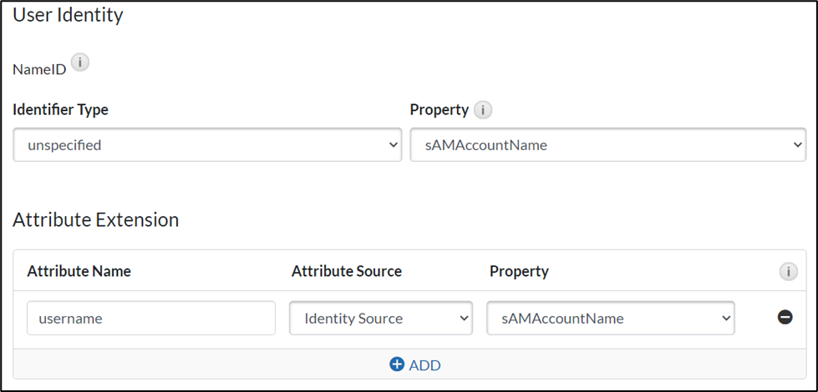Click the Attribute Name column header
818x392 pixels.
79,271
